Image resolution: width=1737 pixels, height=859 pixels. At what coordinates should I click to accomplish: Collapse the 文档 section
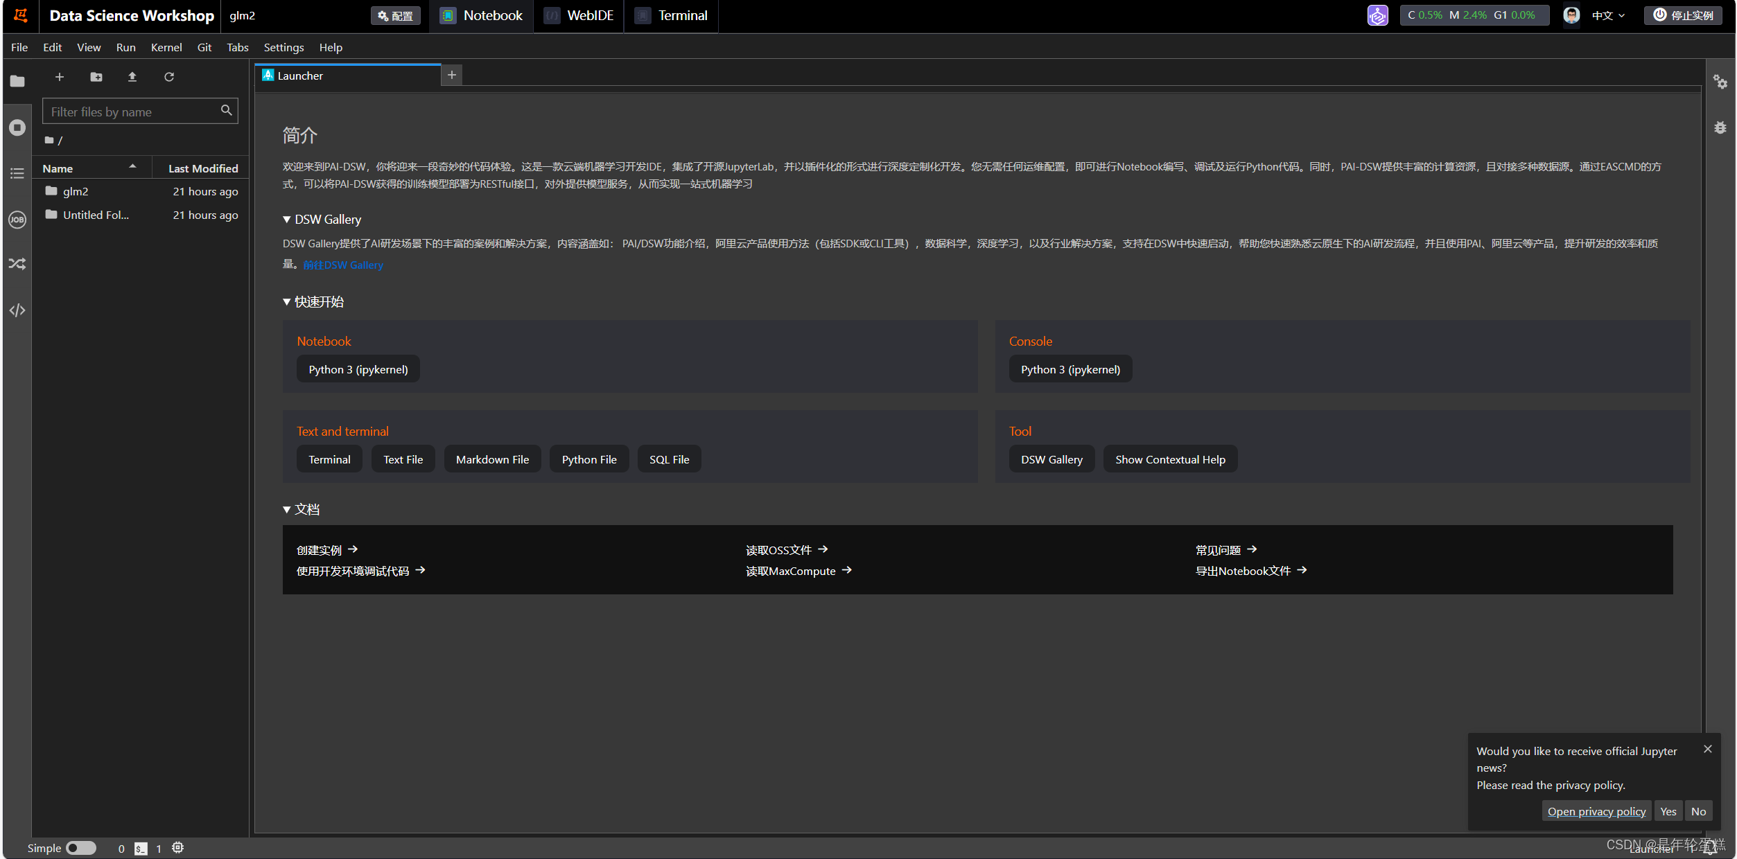pyautogui.click(x=287, y=510)
